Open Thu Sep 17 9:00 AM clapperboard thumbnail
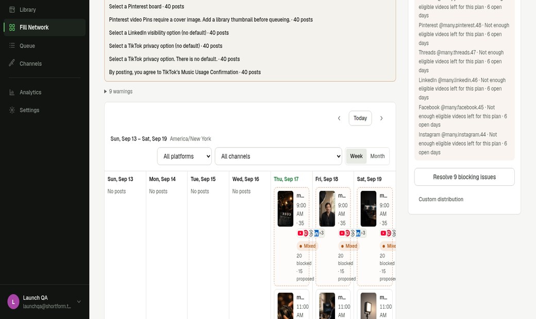 click(286, 208)
